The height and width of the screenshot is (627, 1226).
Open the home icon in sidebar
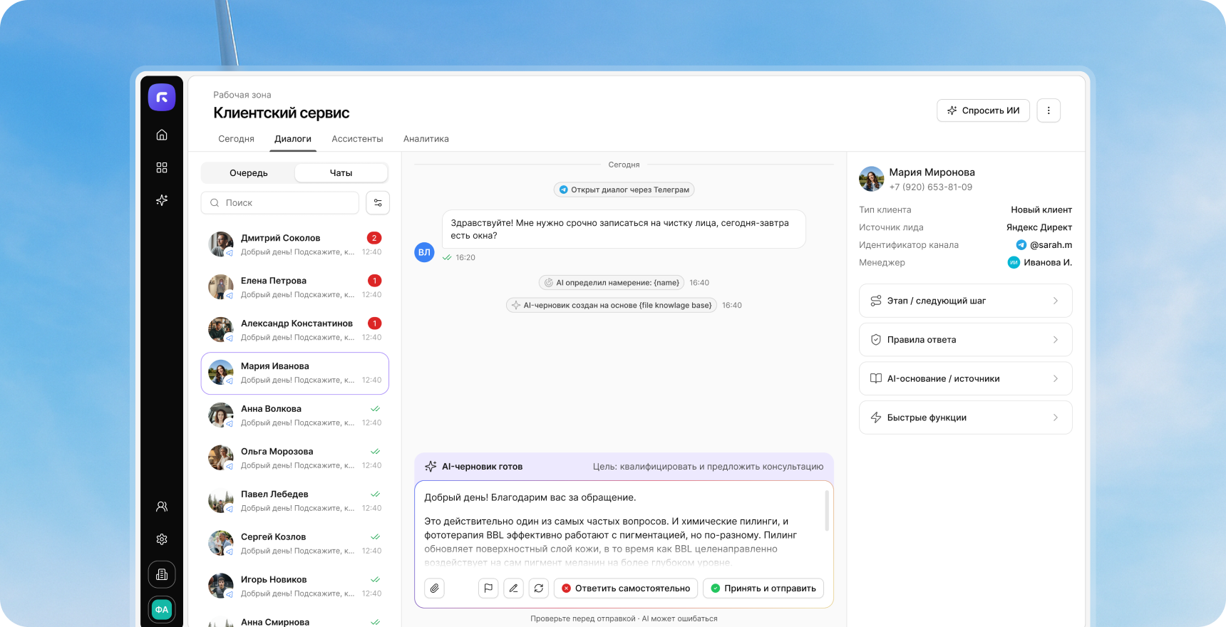click(x=162, y=135)
